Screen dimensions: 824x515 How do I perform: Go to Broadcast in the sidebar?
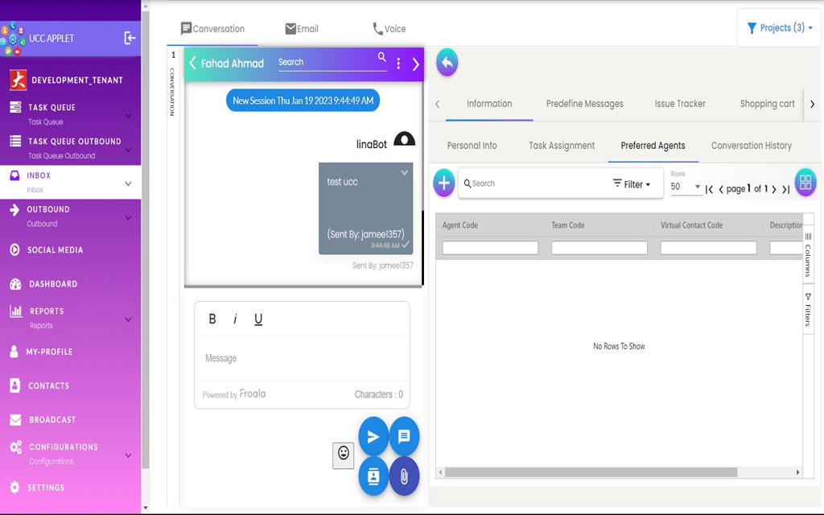(x=52, y=420)
